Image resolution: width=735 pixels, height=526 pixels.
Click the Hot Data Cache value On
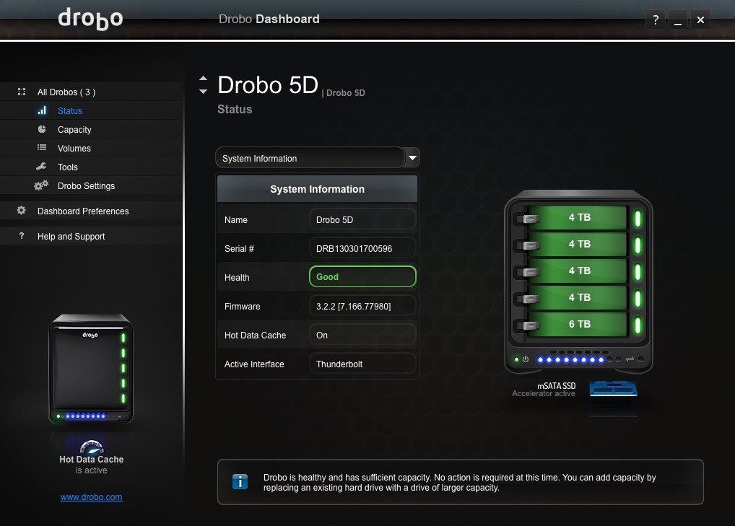[x=362, y=335]
